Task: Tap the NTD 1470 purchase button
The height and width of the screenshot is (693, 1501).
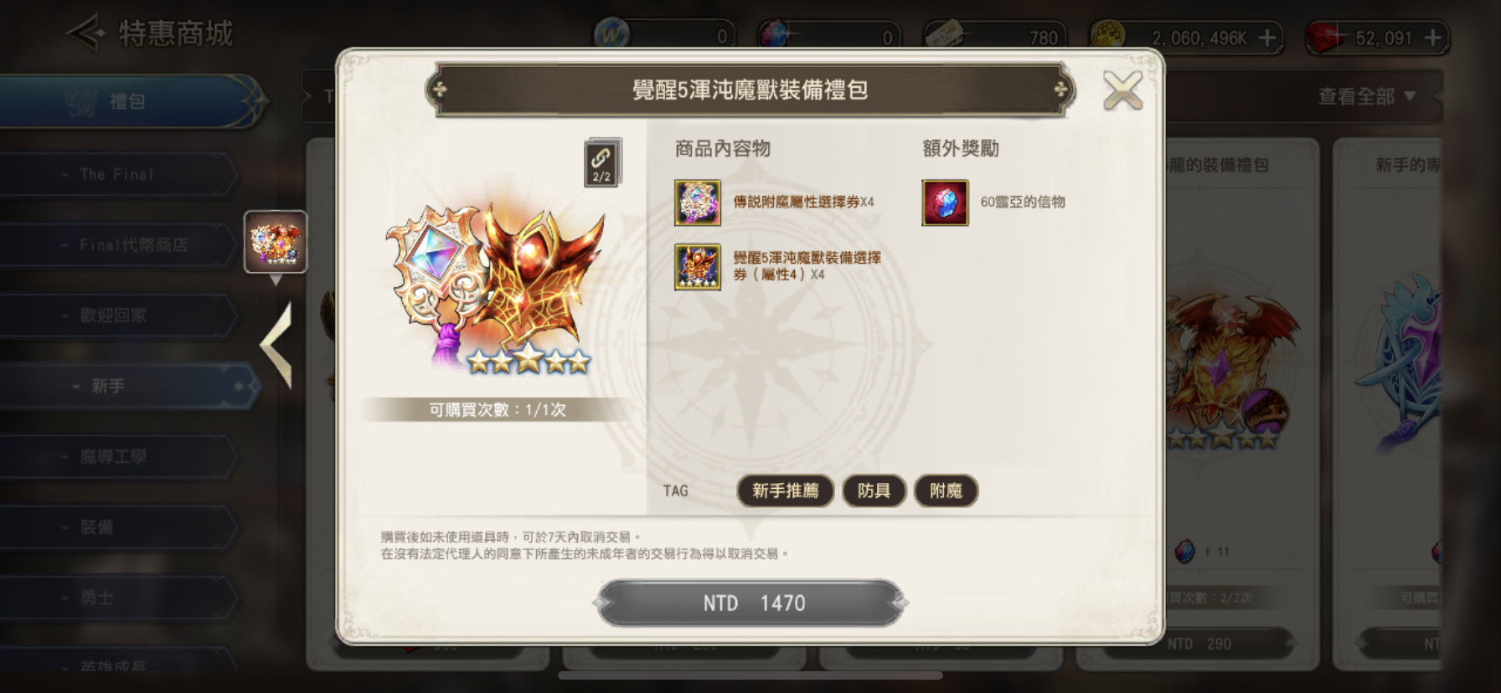Action: (x=751, y=603)
